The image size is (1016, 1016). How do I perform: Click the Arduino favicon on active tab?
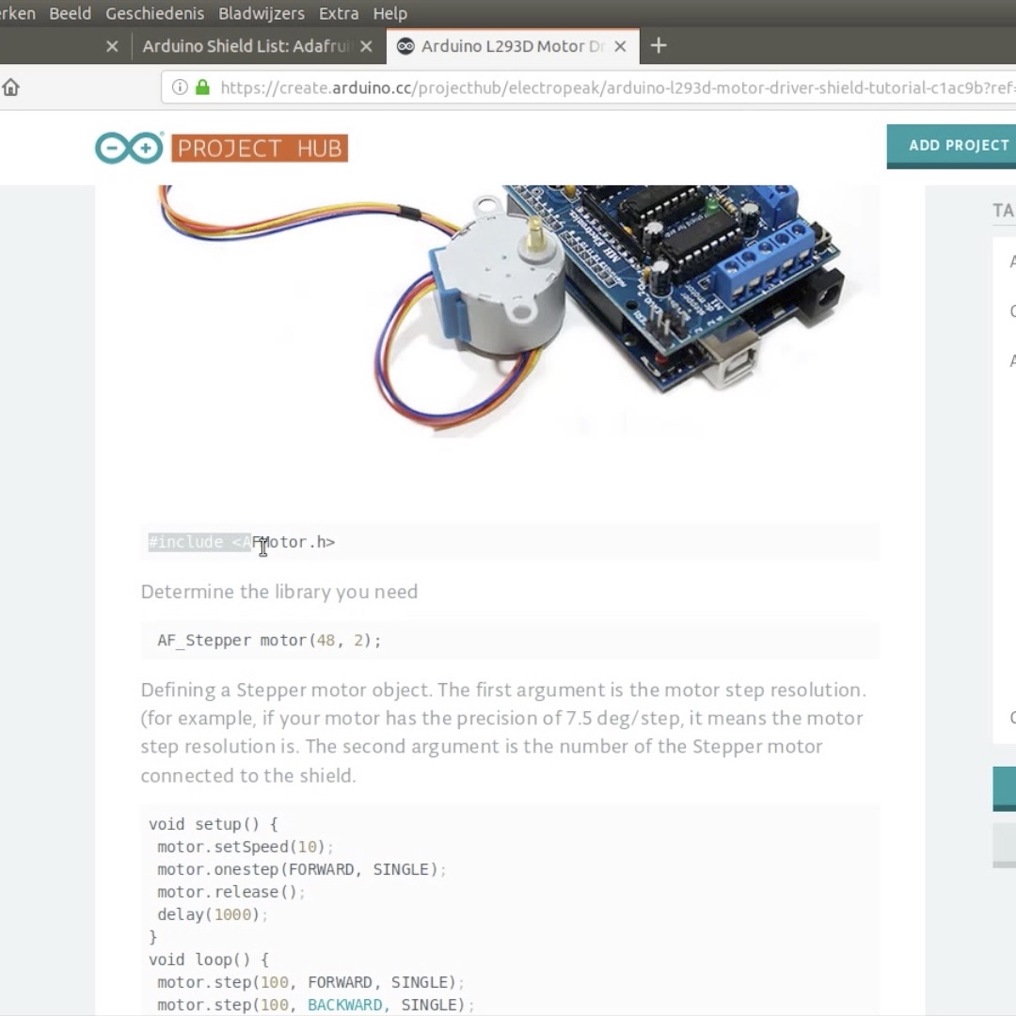point(405,46)
